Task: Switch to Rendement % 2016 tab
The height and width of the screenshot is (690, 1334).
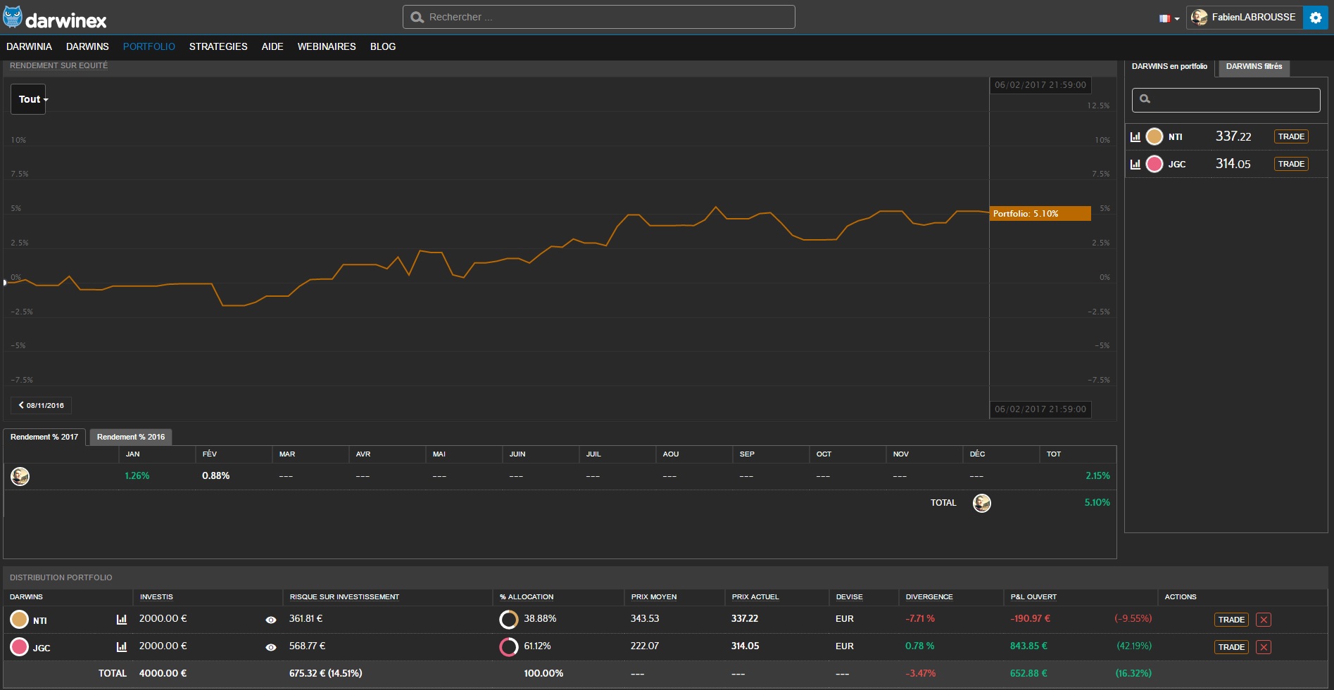Action: [x=131, y=437]
